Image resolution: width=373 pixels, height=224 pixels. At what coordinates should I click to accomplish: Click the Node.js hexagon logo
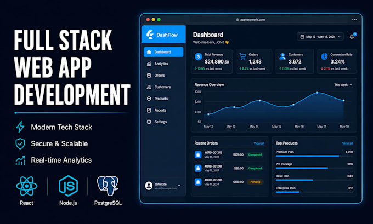[x=68, y=186]
